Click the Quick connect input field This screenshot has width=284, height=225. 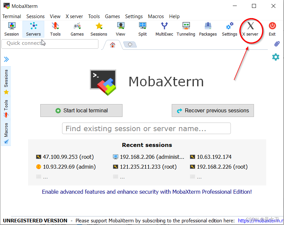50,44
